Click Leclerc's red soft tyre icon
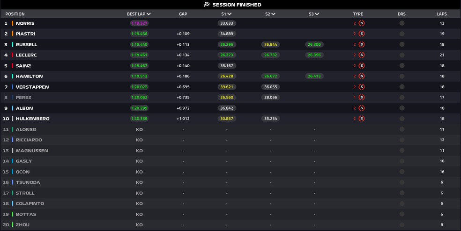Image resolution: width=461 pixels, height=231 pixels. [362, 55]
